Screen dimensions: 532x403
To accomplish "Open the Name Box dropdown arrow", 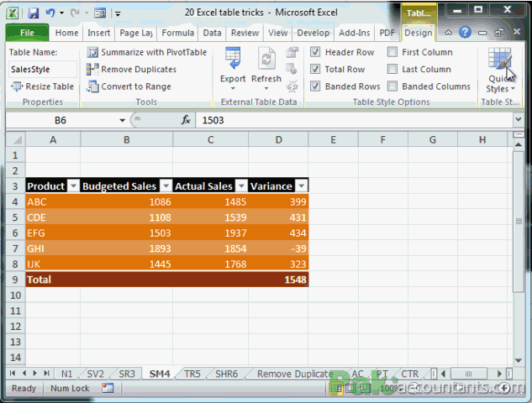I will [x=122, y=120].
